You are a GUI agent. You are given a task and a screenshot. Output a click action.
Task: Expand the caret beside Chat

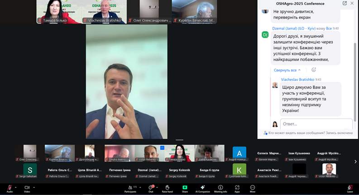pyautogui.click(x=157, y=187)
